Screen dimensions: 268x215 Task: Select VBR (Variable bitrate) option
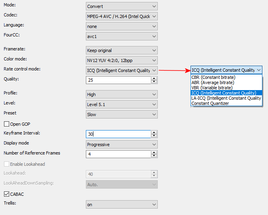(x=212, y=88)
